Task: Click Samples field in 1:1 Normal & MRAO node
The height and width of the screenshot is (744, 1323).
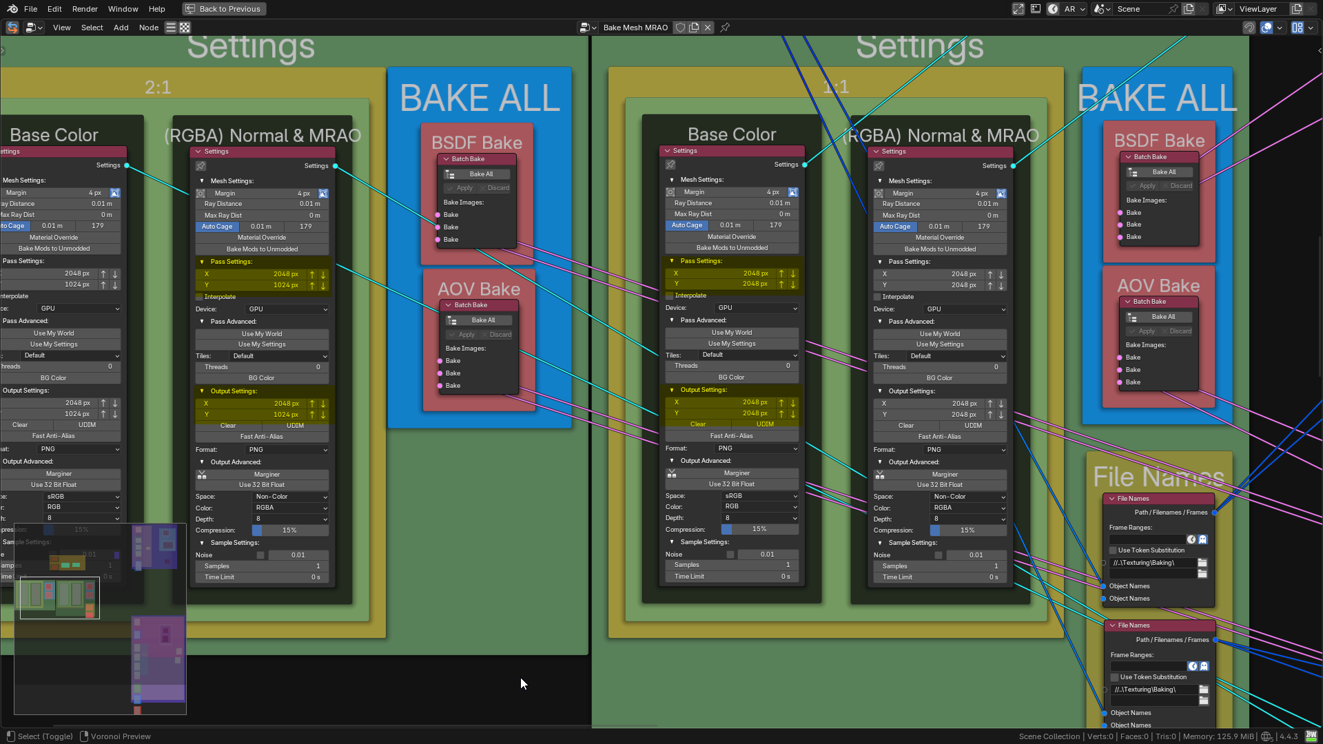Action: click(940, 566)
